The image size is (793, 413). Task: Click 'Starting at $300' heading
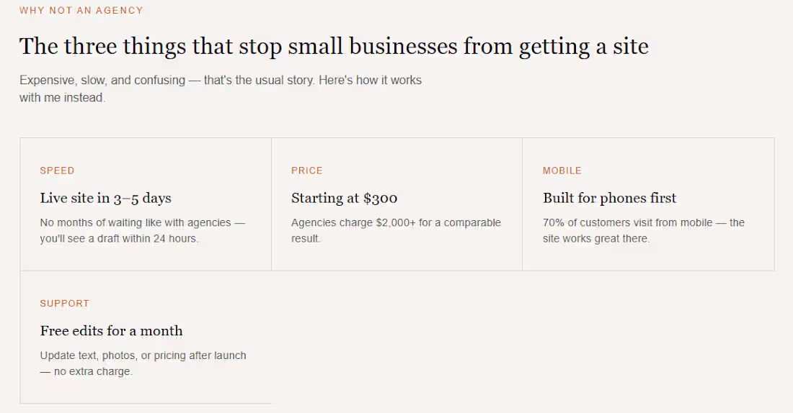(345, 198)
